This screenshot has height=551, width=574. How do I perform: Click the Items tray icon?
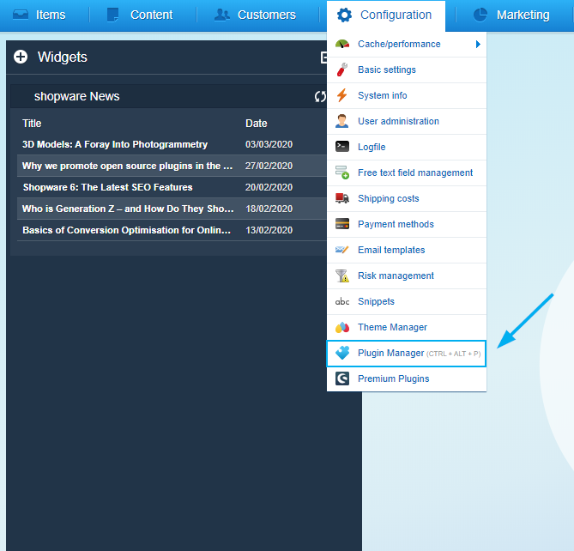(21, 15)
